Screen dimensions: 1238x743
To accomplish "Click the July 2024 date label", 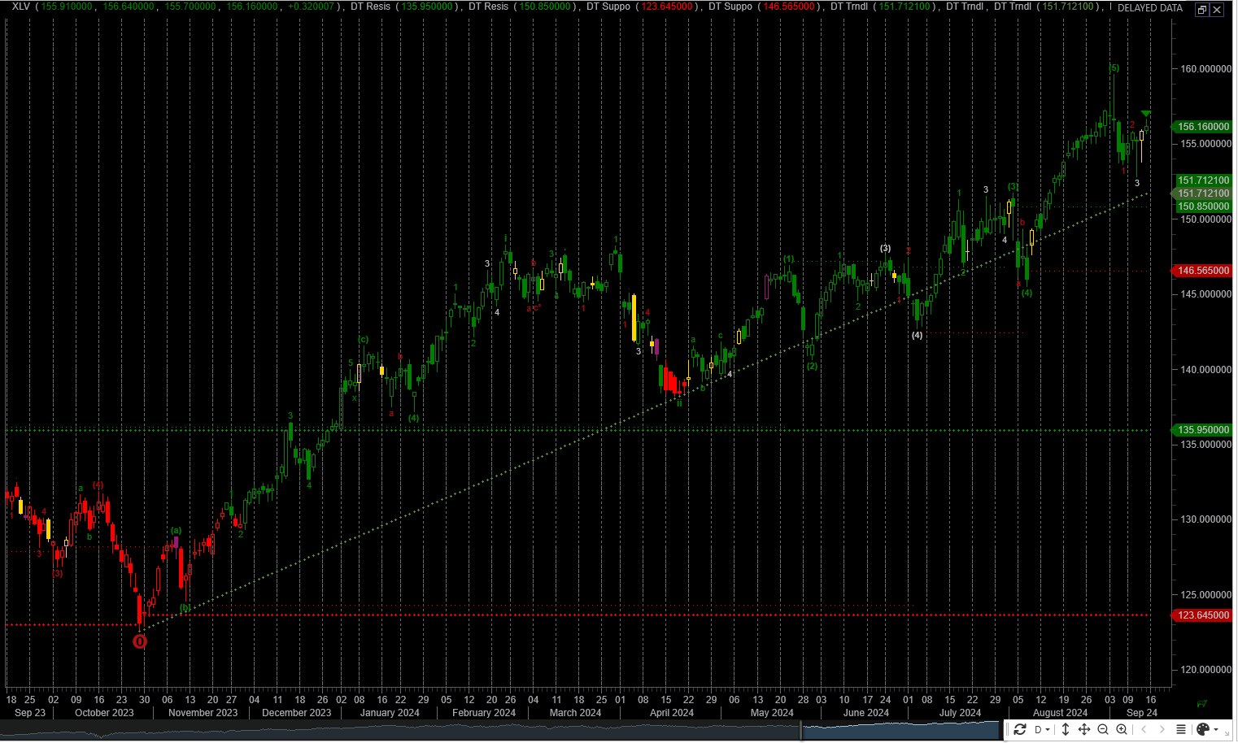I will tap(960, 713).
